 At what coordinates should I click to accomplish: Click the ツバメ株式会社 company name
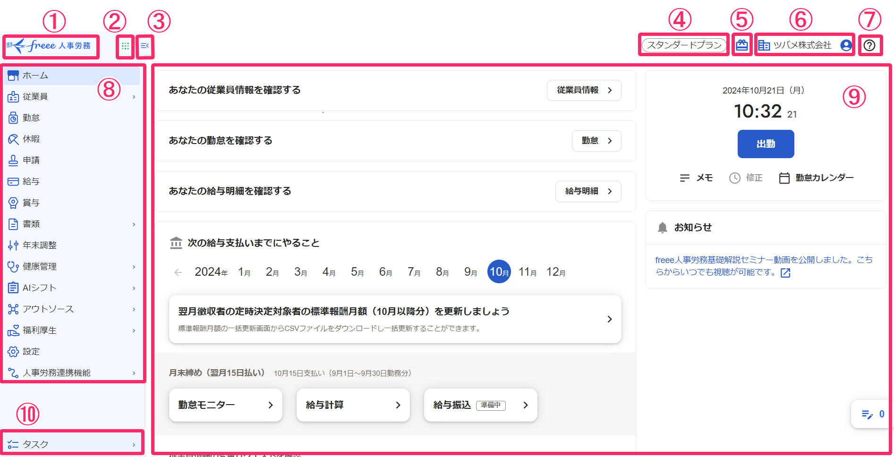802,45
